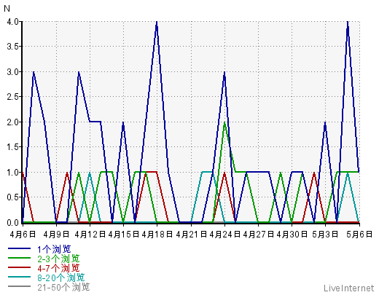Click the 4.0 y-axis value label
379x295 pixels.
point(12,22)
